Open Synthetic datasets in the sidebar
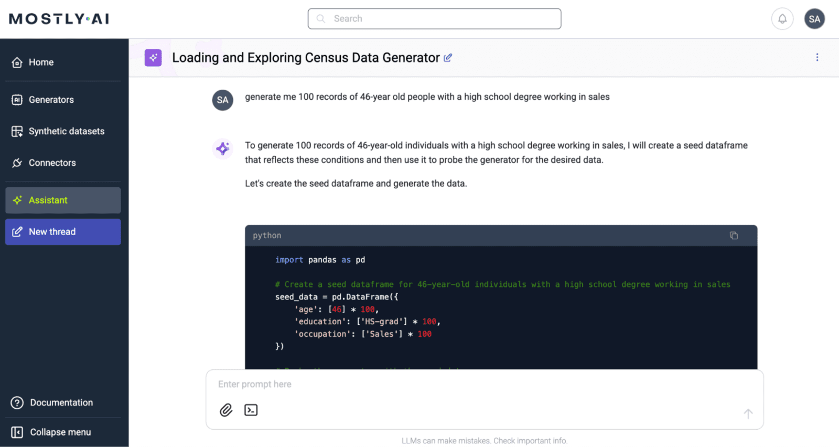Image resolution: width=839 pixels, height=447 pixels. [x=63, y=131]
